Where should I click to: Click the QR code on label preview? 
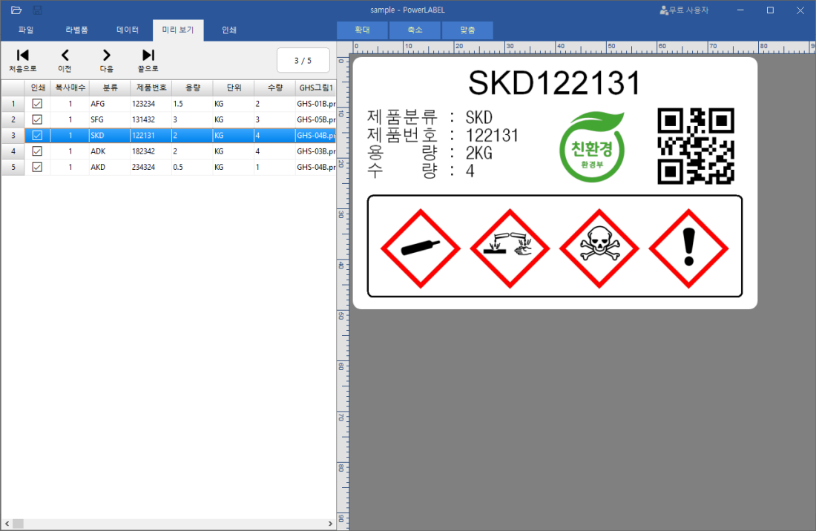pyautogui.click(x=696, y=146)
